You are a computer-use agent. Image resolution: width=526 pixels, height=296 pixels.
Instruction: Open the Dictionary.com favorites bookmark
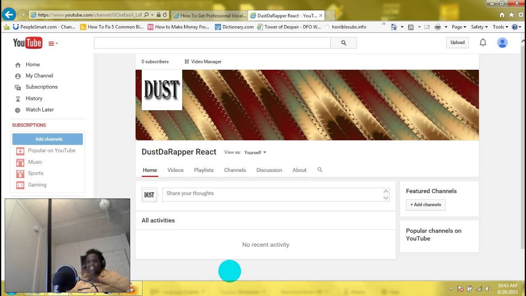tap(234, 27)
